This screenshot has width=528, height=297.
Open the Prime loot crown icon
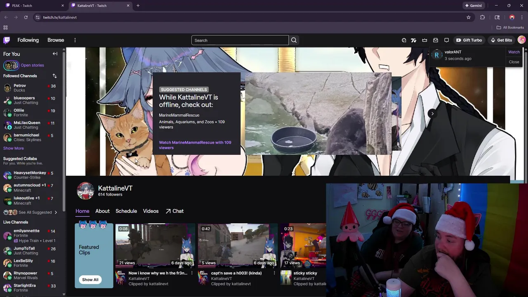point(424,40)
